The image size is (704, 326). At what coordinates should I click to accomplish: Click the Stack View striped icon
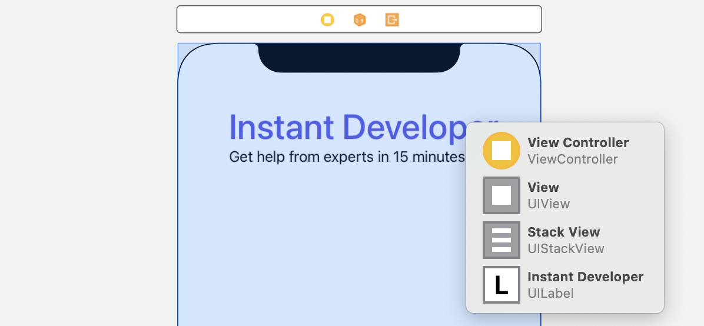click(x=501, y=240)
